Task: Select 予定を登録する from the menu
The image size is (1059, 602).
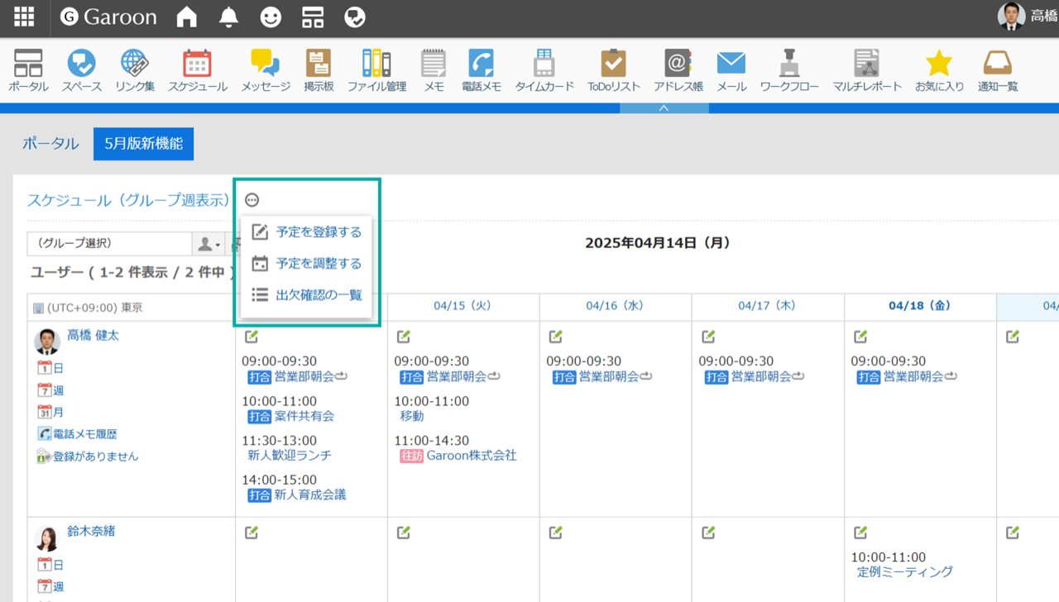Action: coord(306,232)
